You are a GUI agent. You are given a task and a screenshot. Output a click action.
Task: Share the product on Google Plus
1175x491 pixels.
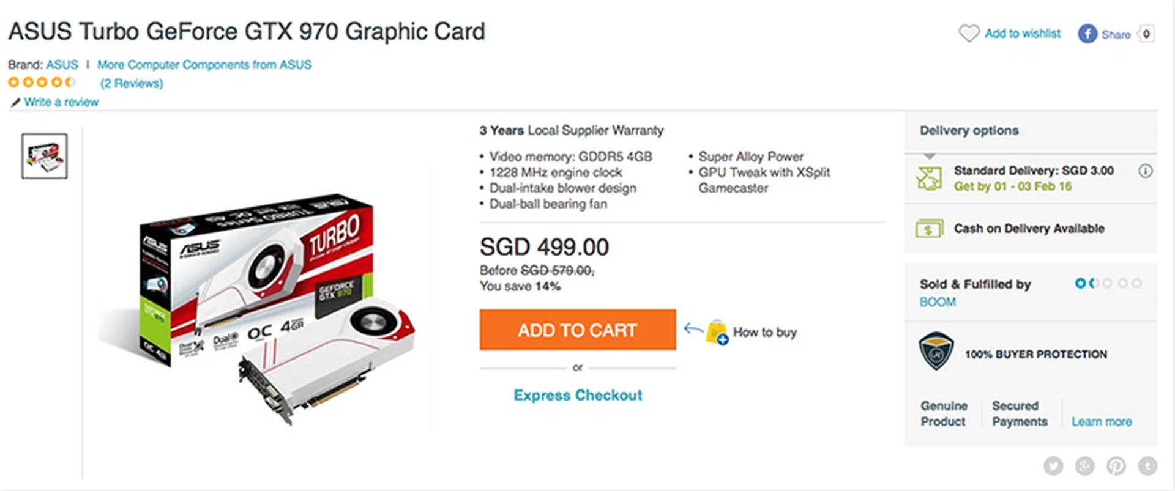pyautogui.click(x=1084, y=465)
